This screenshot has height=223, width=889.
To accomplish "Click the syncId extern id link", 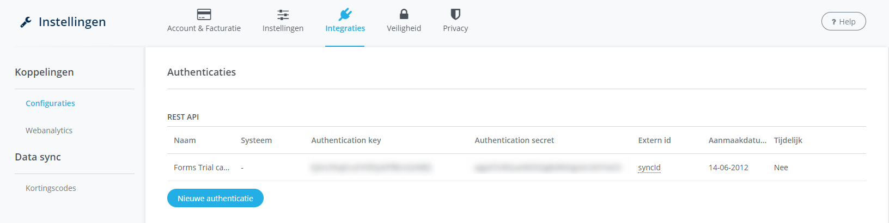I will [649, 168].
